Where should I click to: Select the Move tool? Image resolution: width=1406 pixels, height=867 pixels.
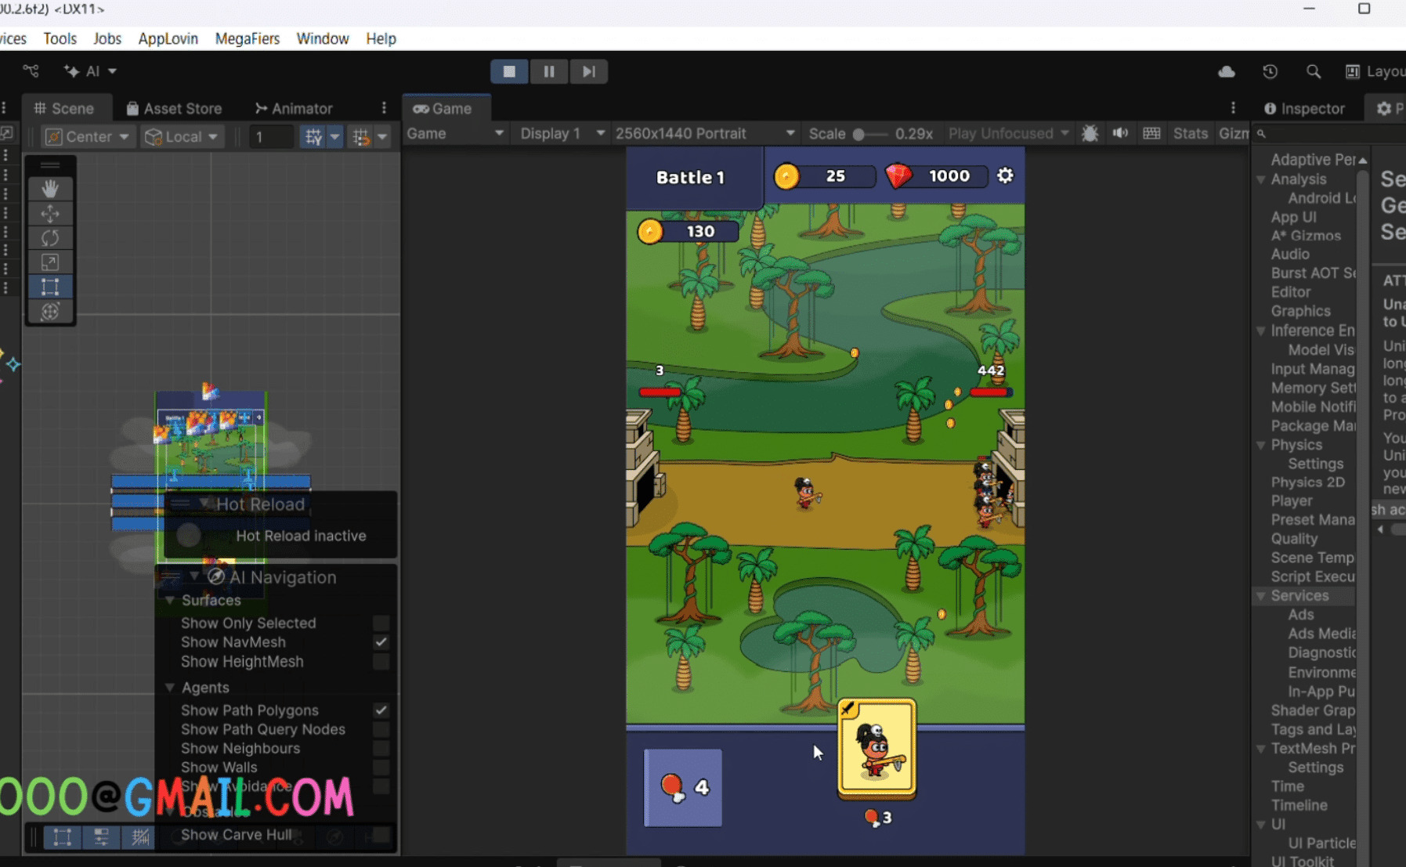[x=50, y=213]
